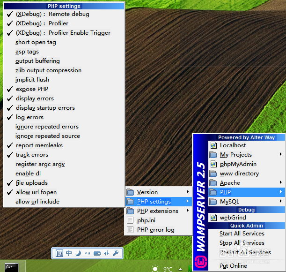The height and width of the screenshot is (272, 286).
Task: Expand My Projects submenu arrow
Action: tap(281, 154)
